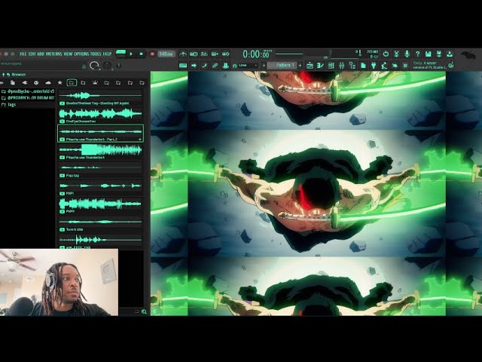Click the tempo tapper figure icon
Viewport: 482px width, 362px height.
coord(384,66)
